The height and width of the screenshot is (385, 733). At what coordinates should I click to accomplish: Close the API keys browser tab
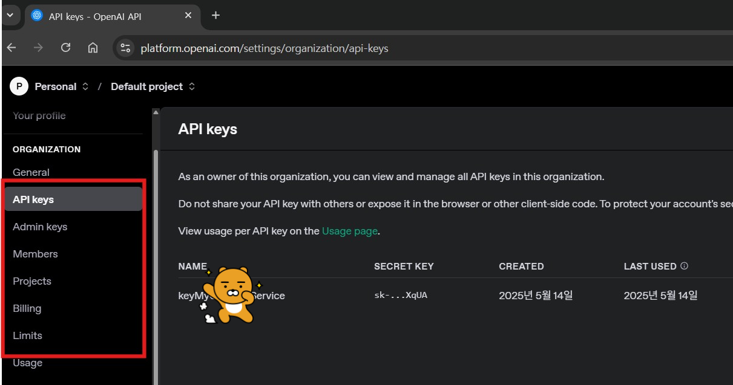tap(188, 15)
